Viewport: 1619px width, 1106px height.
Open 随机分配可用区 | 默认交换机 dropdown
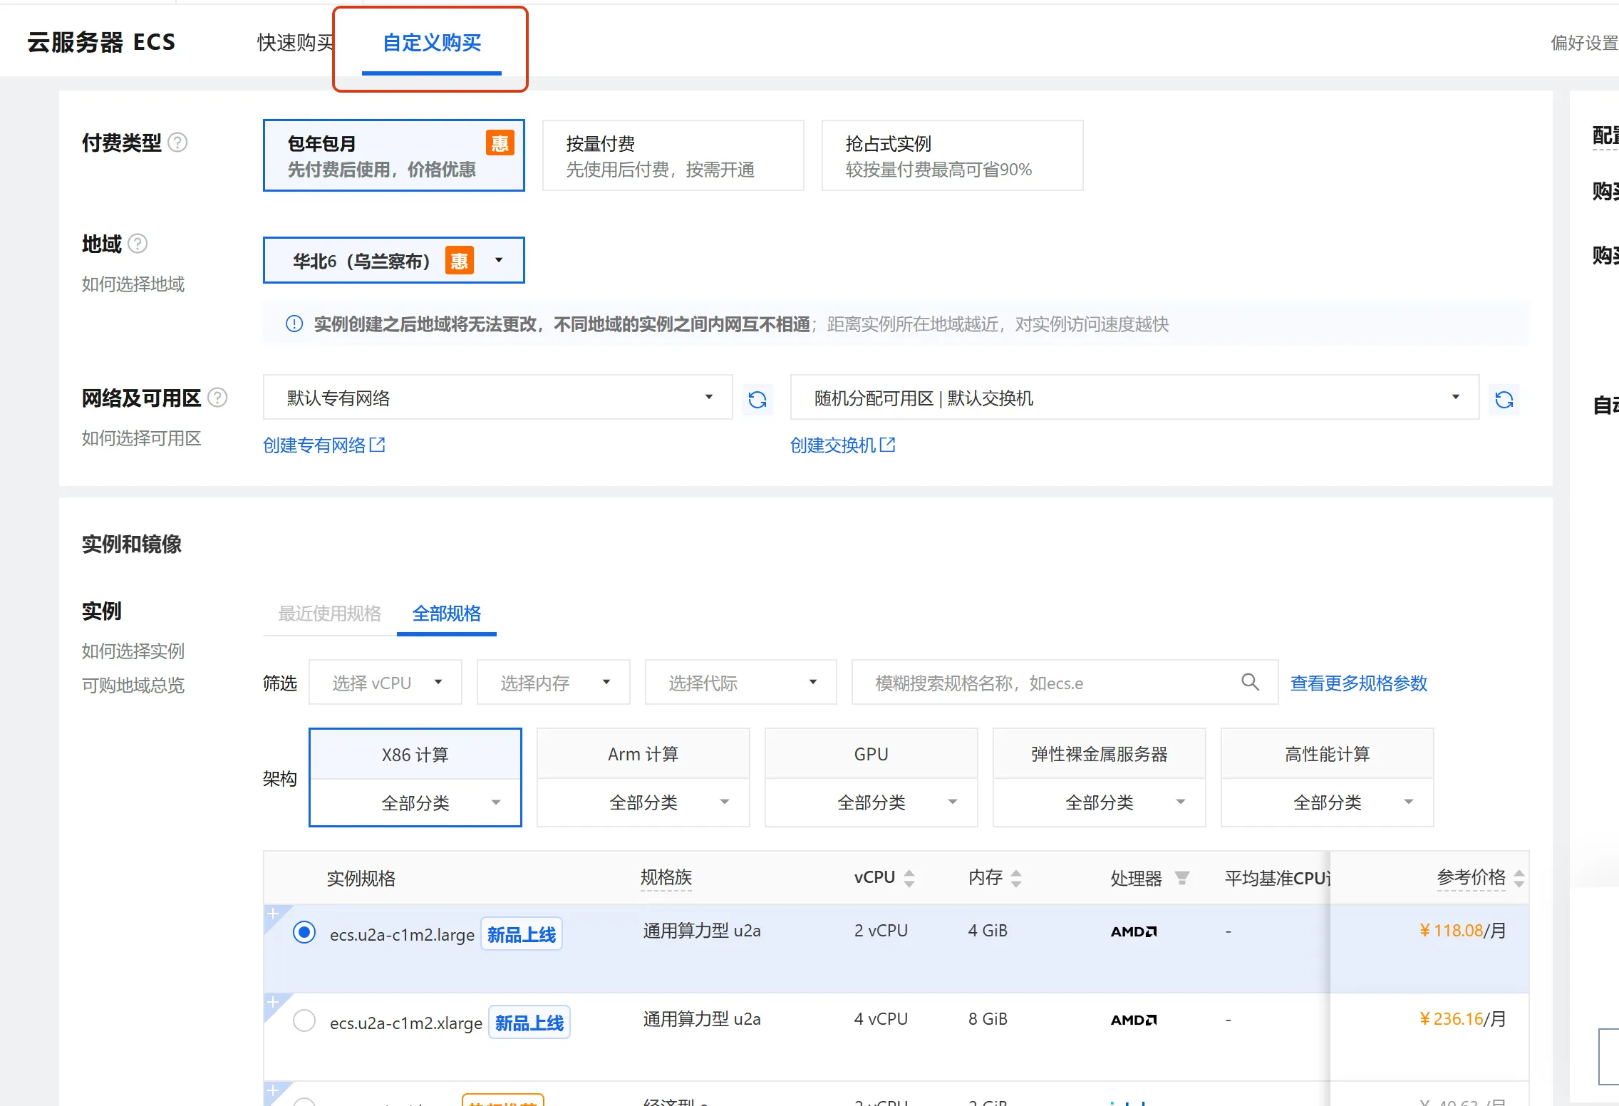pos(1135,398)
